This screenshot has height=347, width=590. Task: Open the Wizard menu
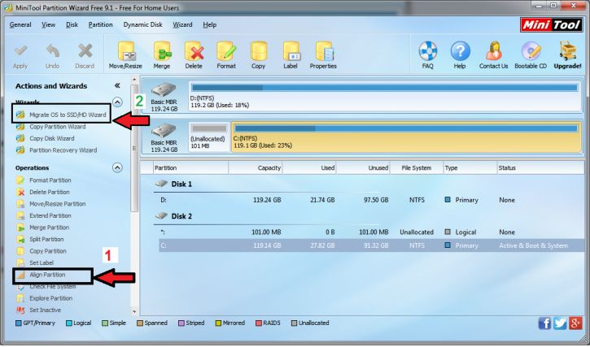tap(182, 25)
